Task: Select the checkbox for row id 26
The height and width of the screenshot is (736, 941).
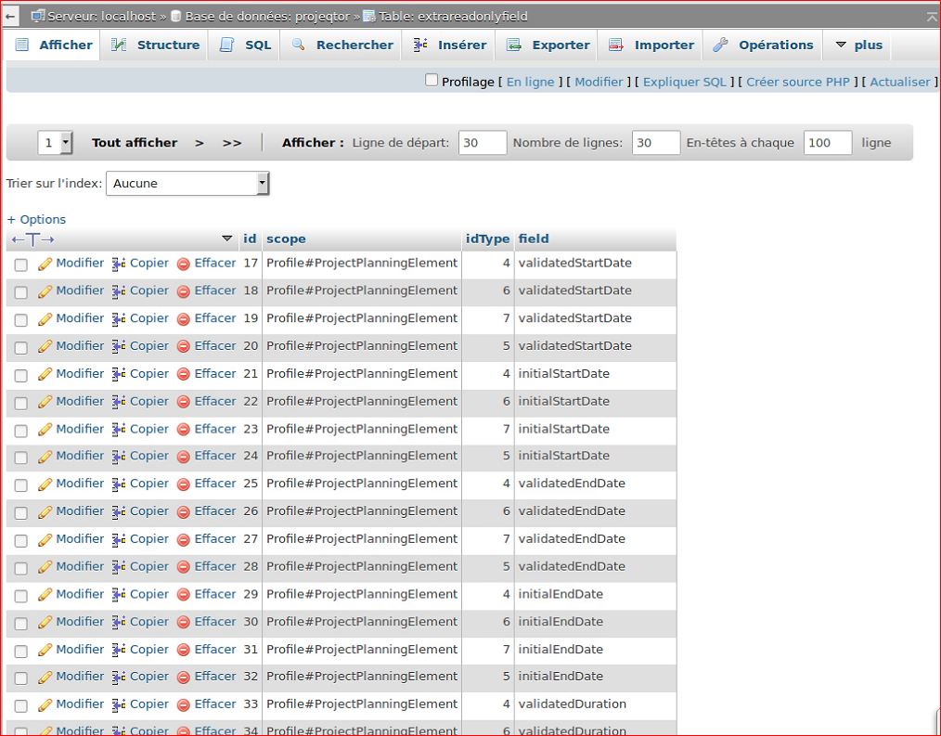Action: point(20,512)
